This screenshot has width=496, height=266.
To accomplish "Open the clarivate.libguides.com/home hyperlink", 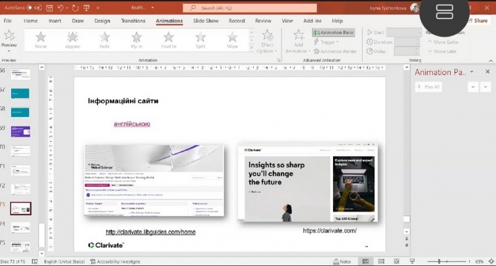I will click(x=151, y=232).
